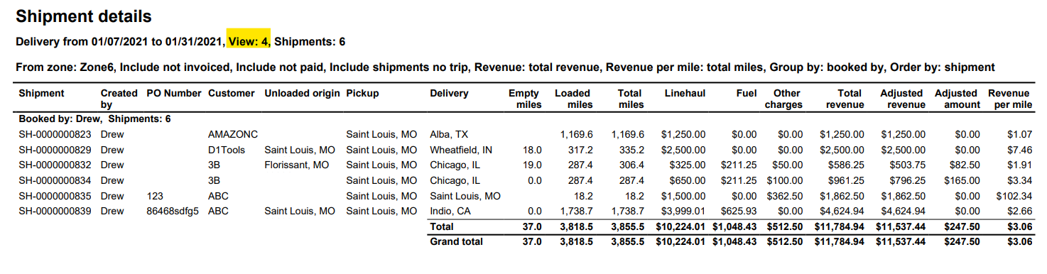Screen dimensions: 1047x274
Task: Click shipment SH-0000000823
Action: coord(55,134)
